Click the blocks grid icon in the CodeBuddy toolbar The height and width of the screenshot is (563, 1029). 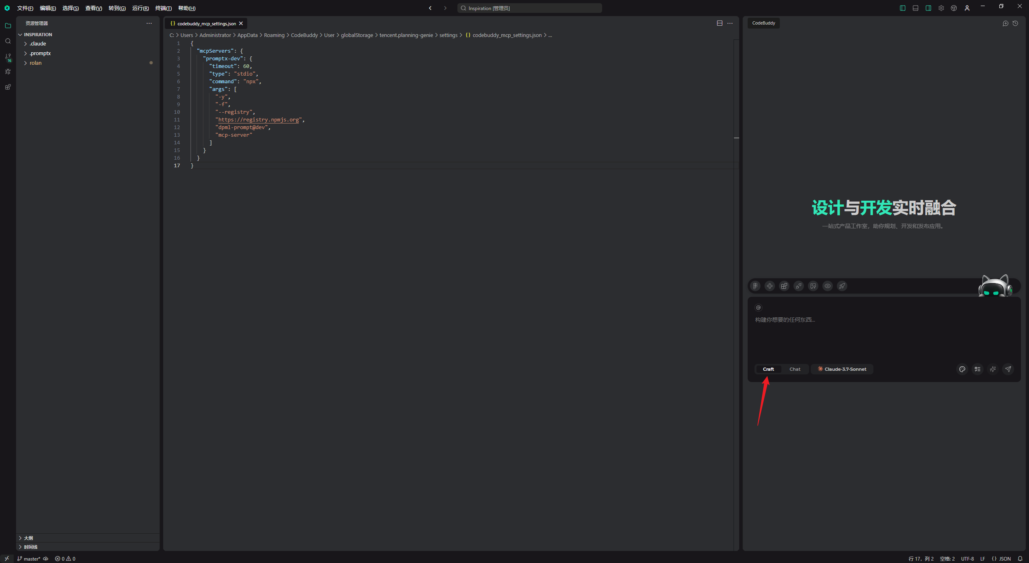(784, 286)
